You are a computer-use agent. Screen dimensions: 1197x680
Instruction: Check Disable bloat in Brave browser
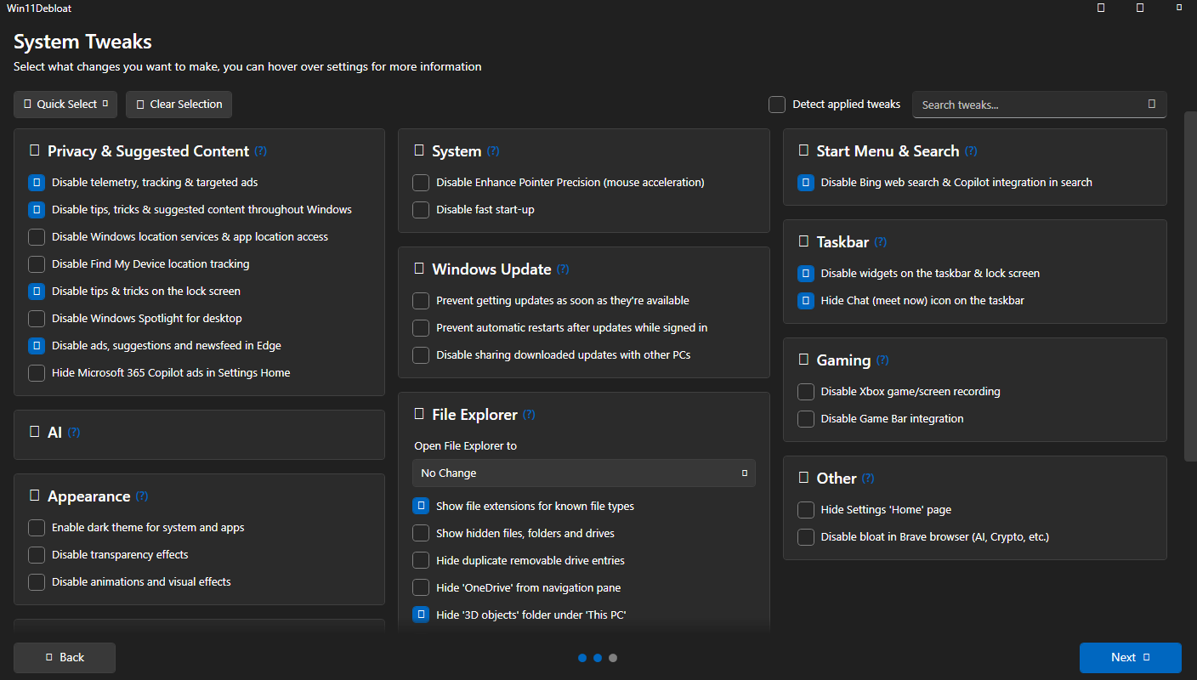806,537
